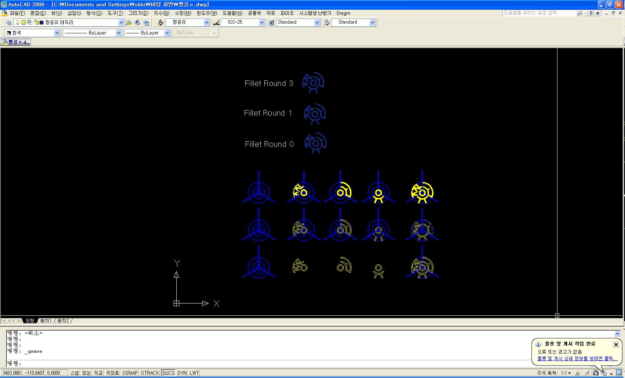
Task: Open the status bar menu arrow
Action: coord(611,374)
